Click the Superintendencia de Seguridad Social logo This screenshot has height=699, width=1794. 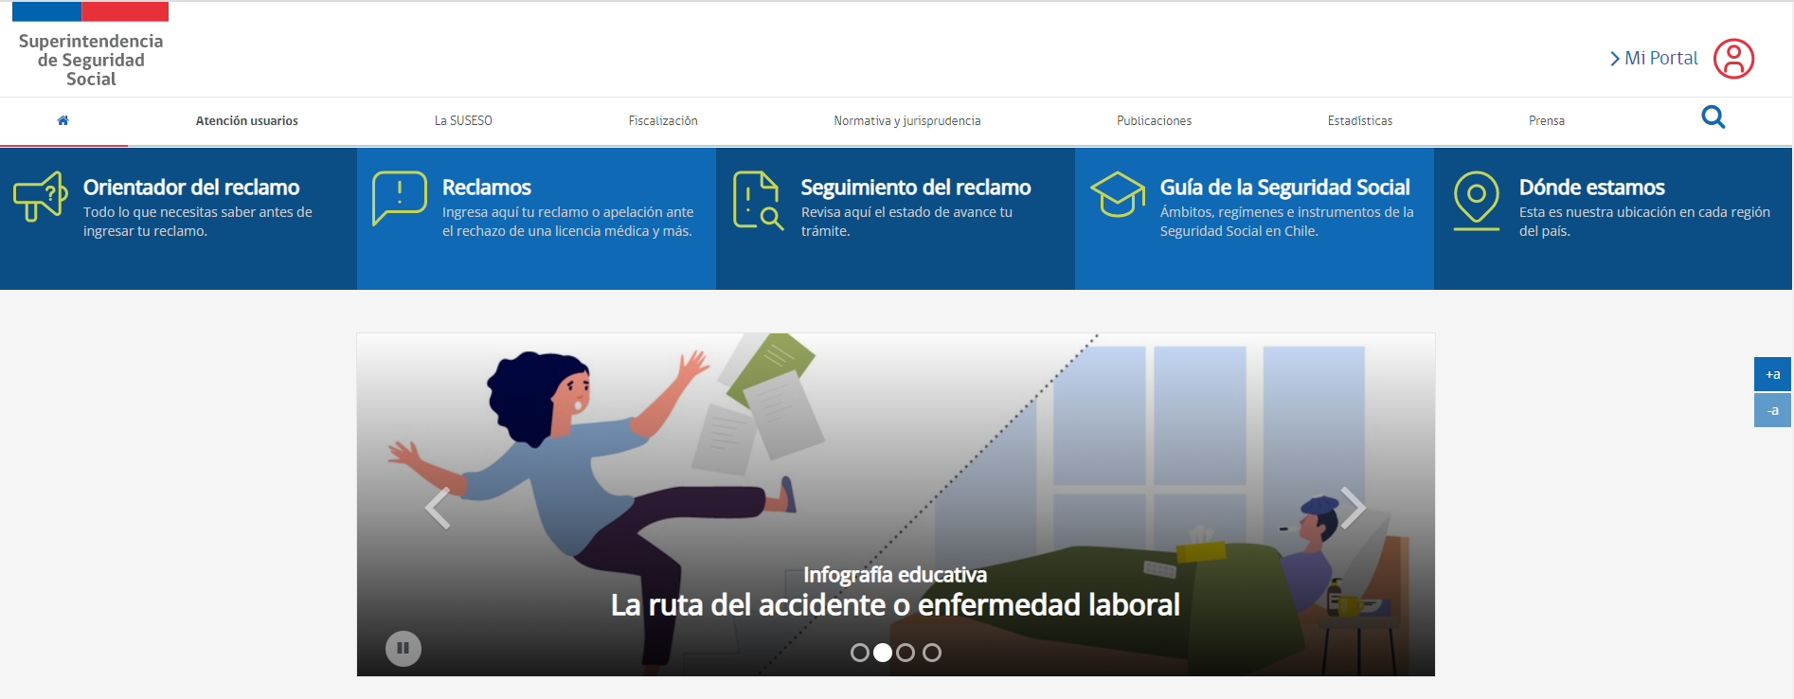coord(91,47)
